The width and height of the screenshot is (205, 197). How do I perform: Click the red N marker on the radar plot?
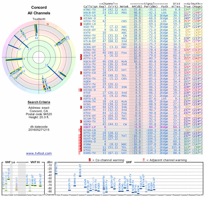(x=48, y=24)
